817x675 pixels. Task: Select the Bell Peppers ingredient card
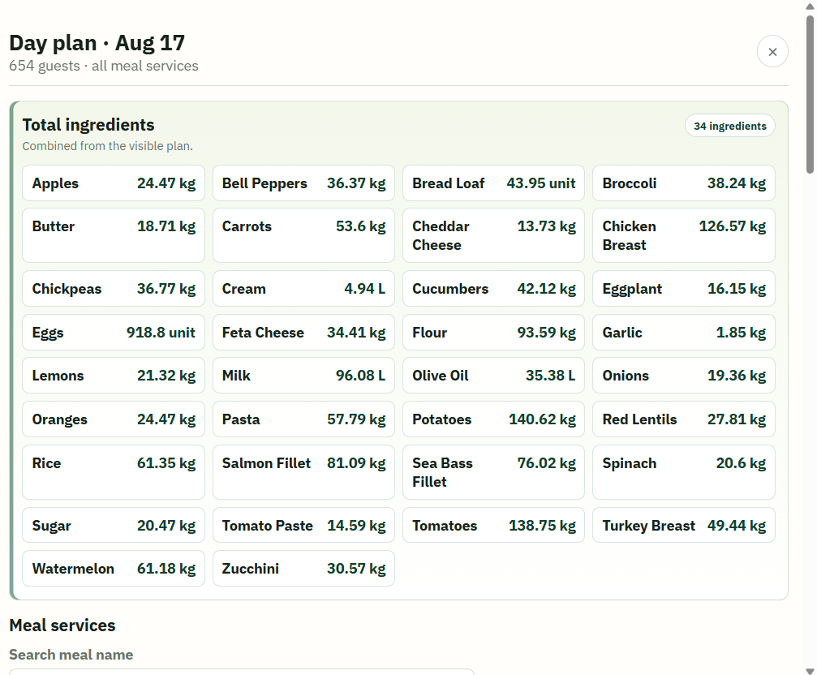303,183
